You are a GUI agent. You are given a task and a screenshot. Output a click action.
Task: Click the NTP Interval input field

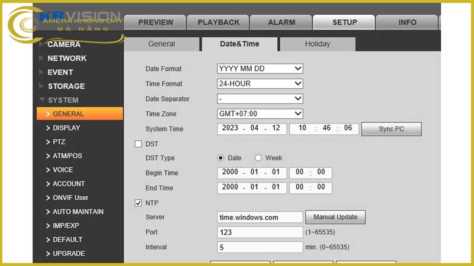click(x=260, y=247)
